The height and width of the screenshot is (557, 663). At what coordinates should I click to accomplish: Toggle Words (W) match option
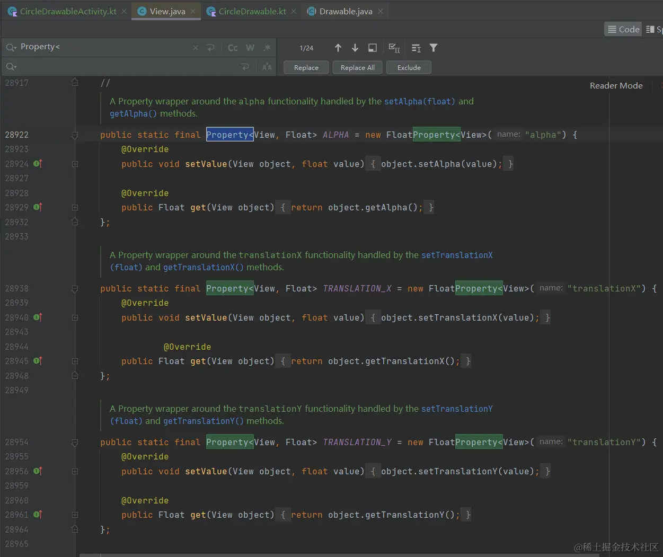[x=250, y=48]
